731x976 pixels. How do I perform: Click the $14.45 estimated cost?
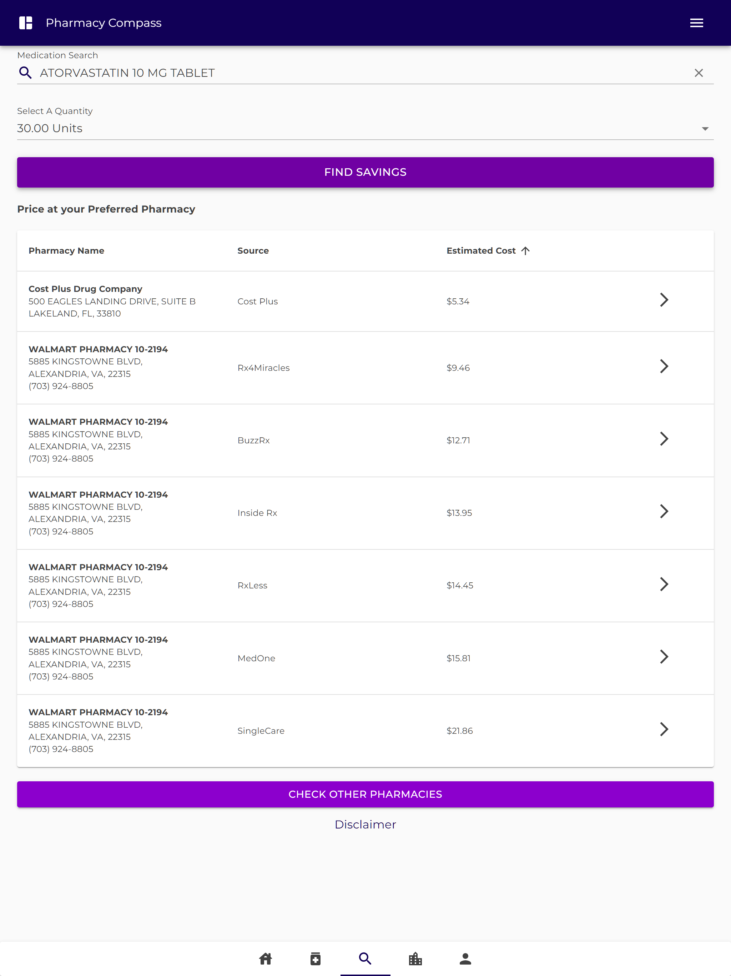pos(460,586)
